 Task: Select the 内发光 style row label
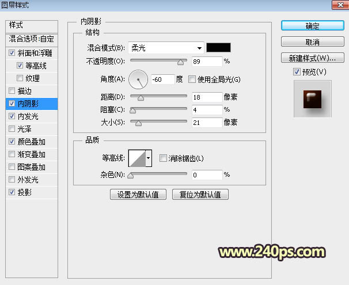coord(28,116)
